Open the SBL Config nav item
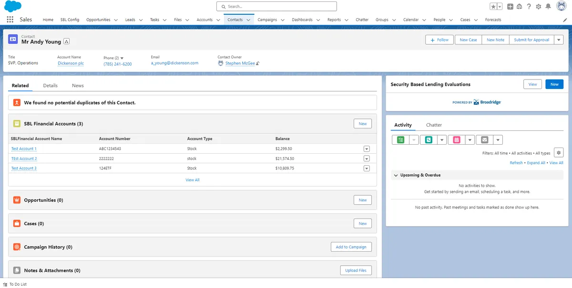 (70, 20)
